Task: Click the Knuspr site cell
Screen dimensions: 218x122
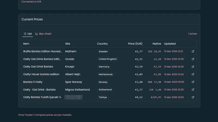Action: tap(70, 67)
